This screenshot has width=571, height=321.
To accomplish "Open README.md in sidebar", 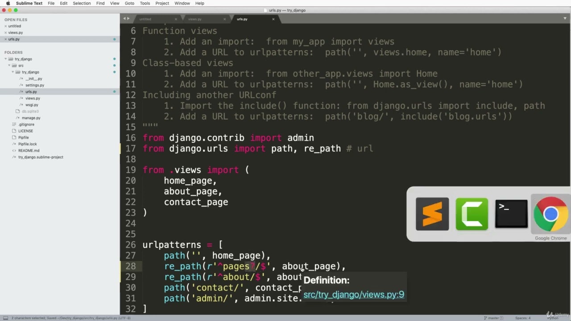I will 29,151.
